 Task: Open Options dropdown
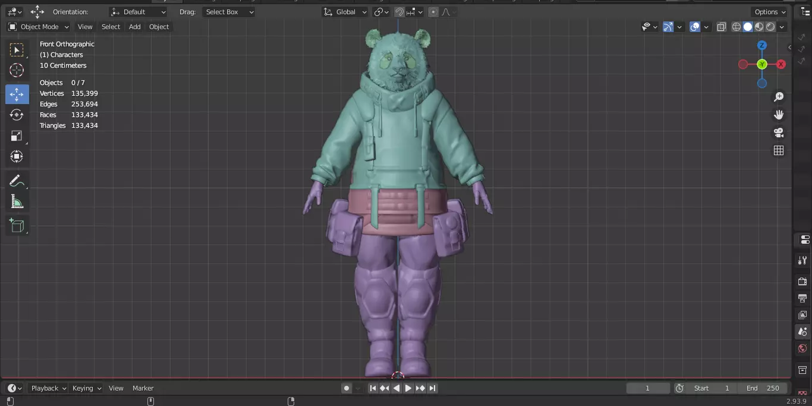coord(770,12)
